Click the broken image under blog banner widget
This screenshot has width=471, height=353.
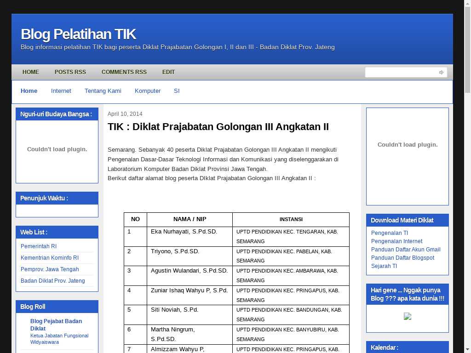[407, 316]
